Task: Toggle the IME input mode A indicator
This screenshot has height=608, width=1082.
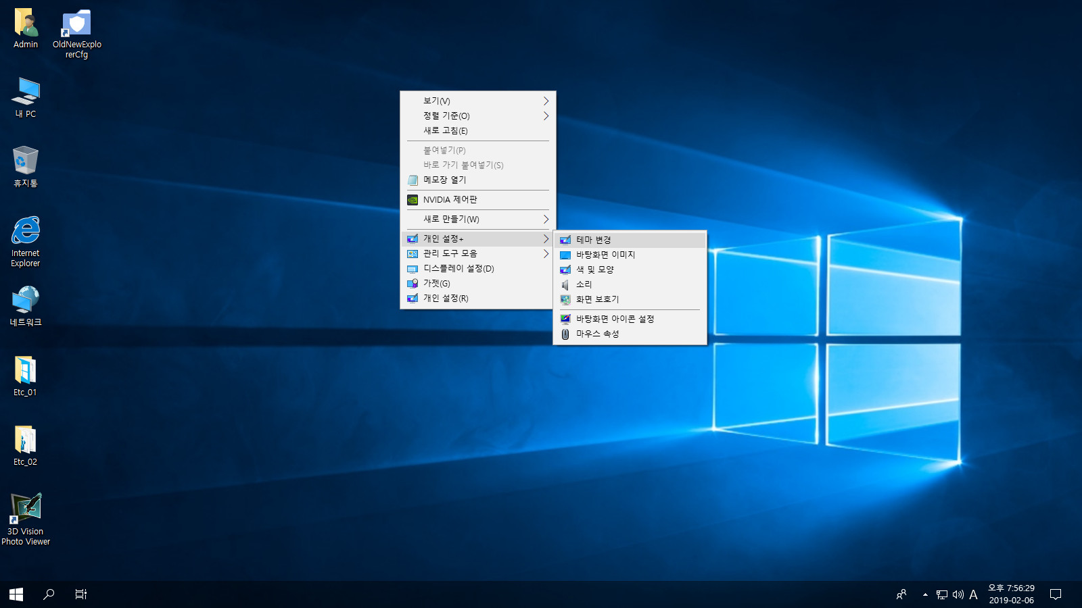Action: (973, 594)
